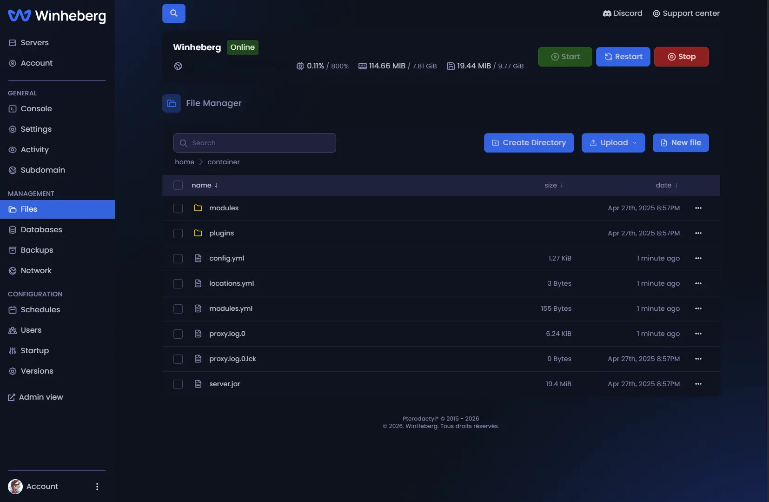
Task: Click the Winheberg logo
Action: 57,16
